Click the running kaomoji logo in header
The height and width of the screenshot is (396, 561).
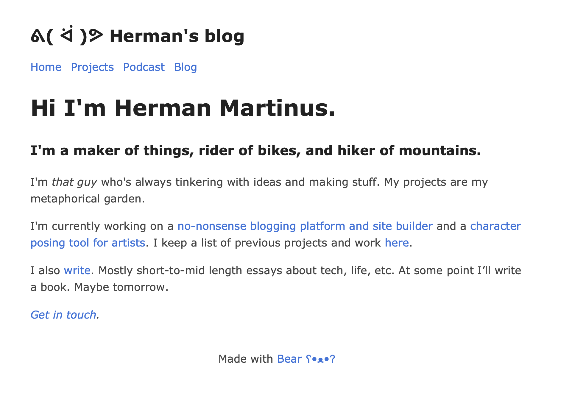(x=67, y=36)
